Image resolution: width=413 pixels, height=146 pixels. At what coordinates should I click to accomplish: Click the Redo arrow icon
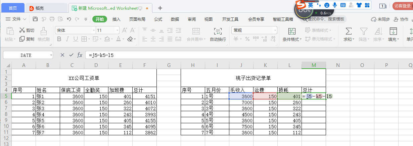77,19
